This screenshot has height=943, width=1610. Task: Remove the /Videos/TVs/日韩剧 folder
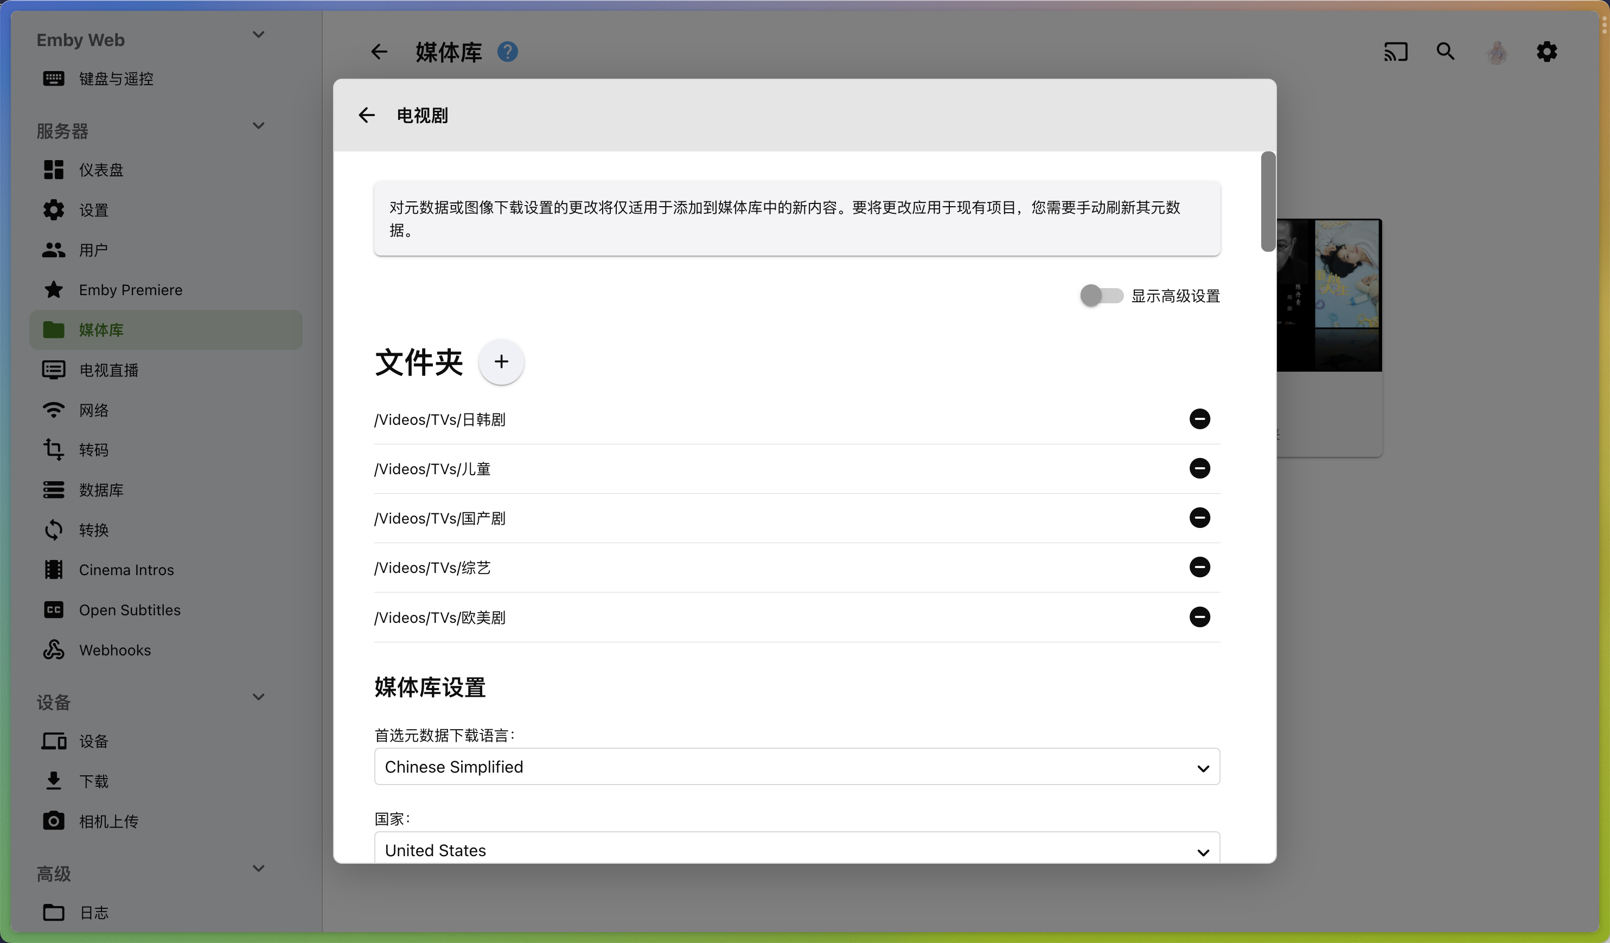[x=1200, y=419]
